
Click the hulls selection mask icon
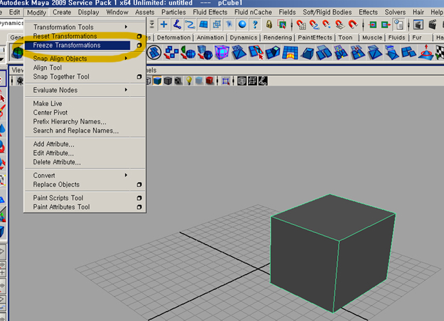(217, 25)
